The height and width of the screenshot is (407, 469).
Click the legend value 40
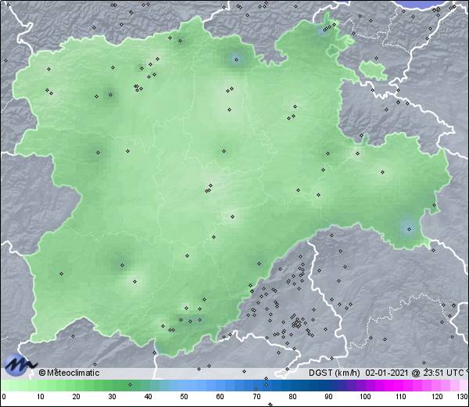point(148,397)
